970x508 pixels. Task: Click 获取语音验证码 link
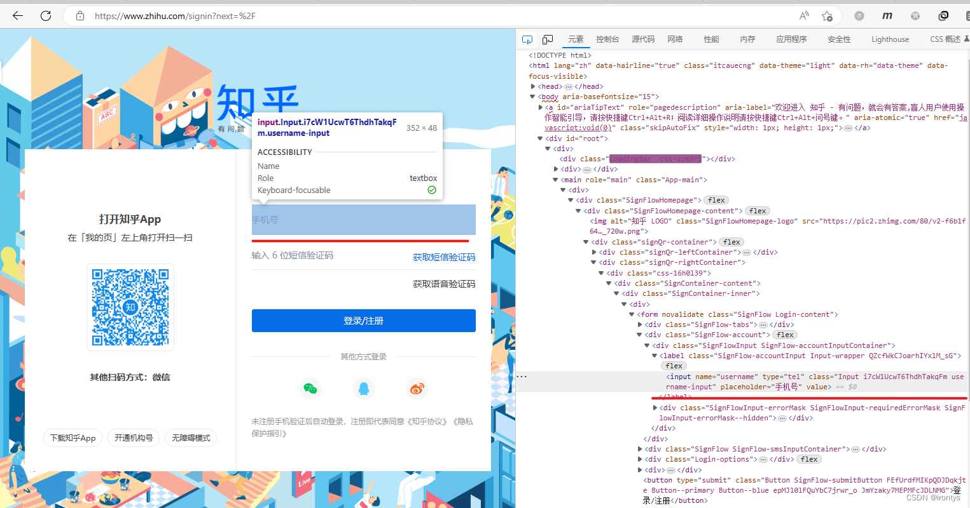click(x=444, y=284)
